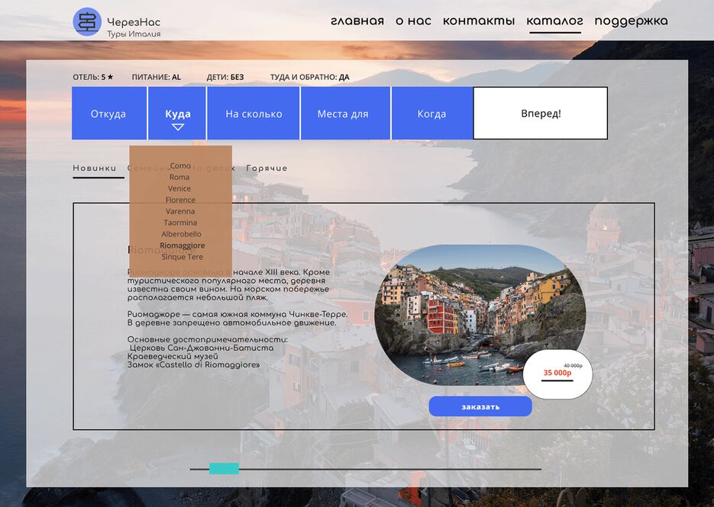This screenshot has height=507, width=714.
Task: Click the заказать order button
Action: pyautogui.click(x=480, y=406)
